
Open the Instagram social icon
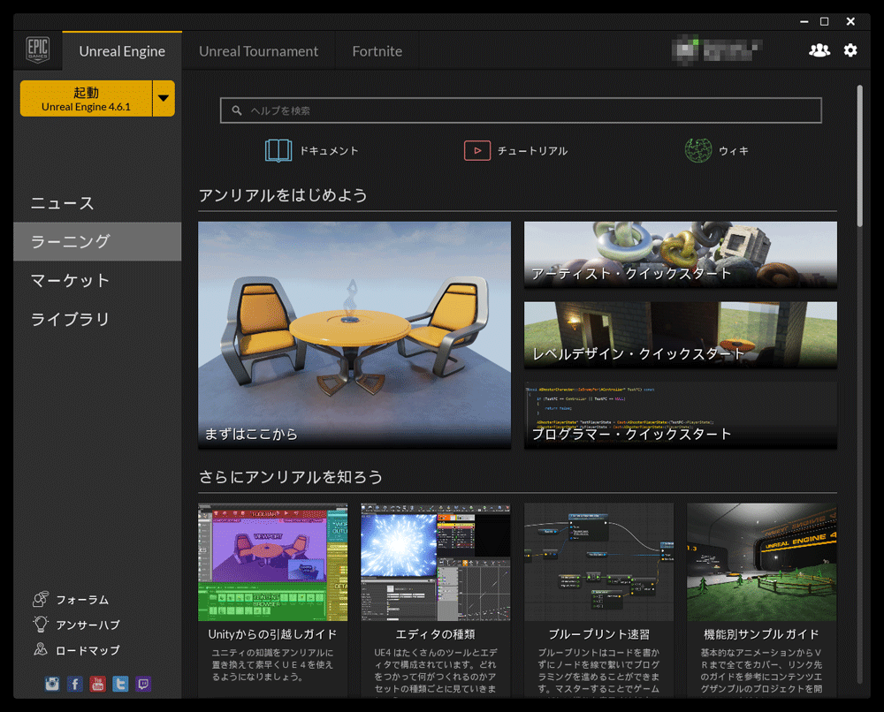click(x=52, y=684)
